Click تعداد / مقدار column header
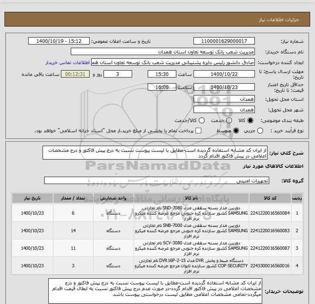Screen dimensions: 315x304 [x=73, y=198]
